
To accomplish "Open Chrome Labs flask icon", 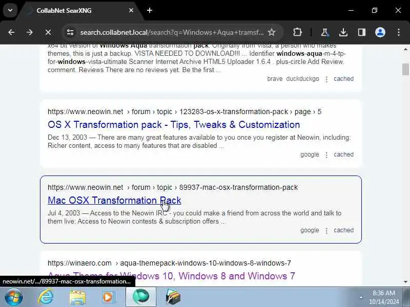I will 324,32.
